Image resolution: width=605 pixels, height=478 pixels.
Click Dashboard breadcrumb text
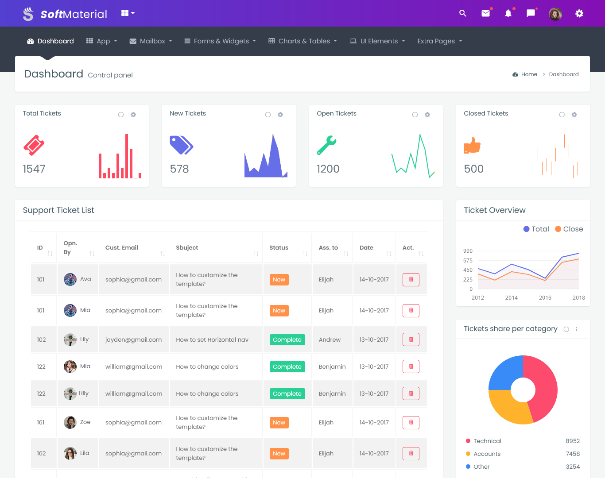(564, 74)
